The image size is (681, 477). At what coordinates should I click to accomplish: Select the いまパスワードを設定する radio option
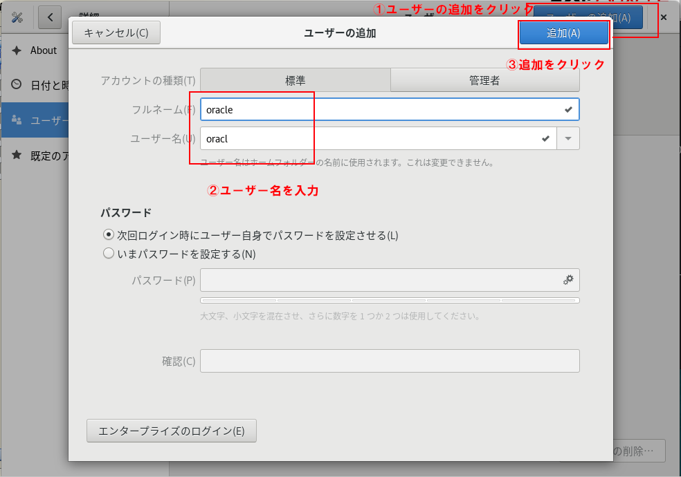point(108,254)
